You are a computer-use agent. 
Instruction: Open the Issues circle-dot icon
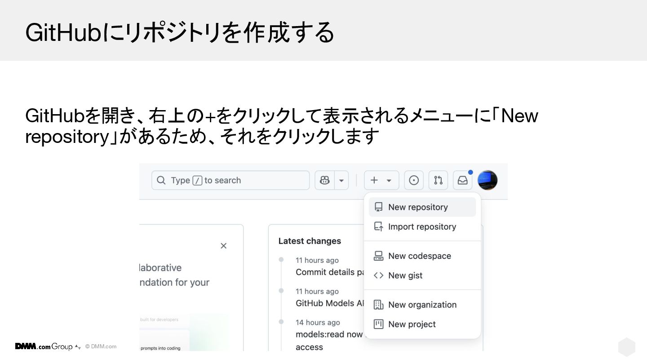pos(414,180)
